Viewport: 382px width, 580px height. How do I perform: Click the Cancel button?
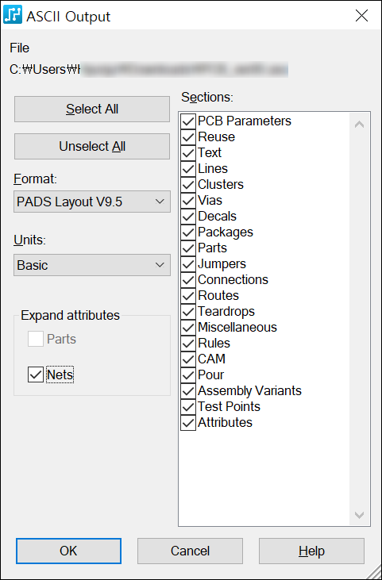191,551
